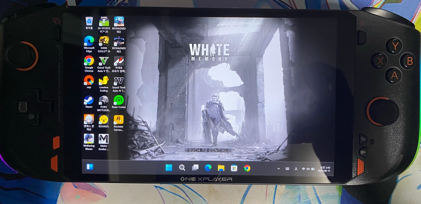Select the Metro Exodus desktop shortcut

[104, 142]
